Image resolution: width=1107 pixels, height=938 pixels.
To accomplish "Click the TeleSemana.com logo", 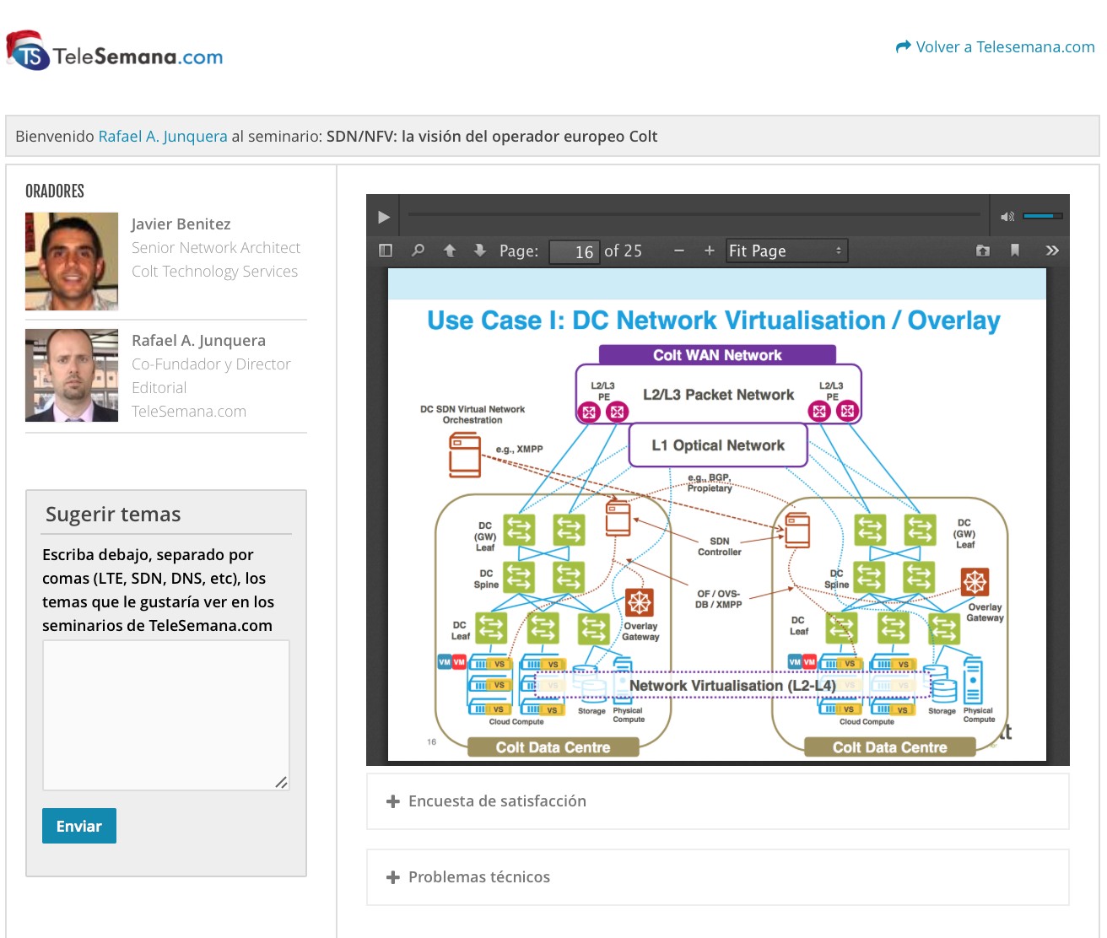I will click(115, 52).
